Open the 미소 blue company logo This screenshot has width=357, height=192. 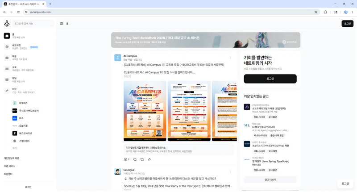15,118
